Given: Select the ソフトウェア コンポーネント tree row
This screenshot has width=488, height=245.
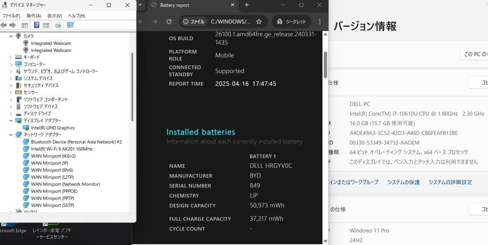Looking at the screenshot, I should [x=41, y=99].
